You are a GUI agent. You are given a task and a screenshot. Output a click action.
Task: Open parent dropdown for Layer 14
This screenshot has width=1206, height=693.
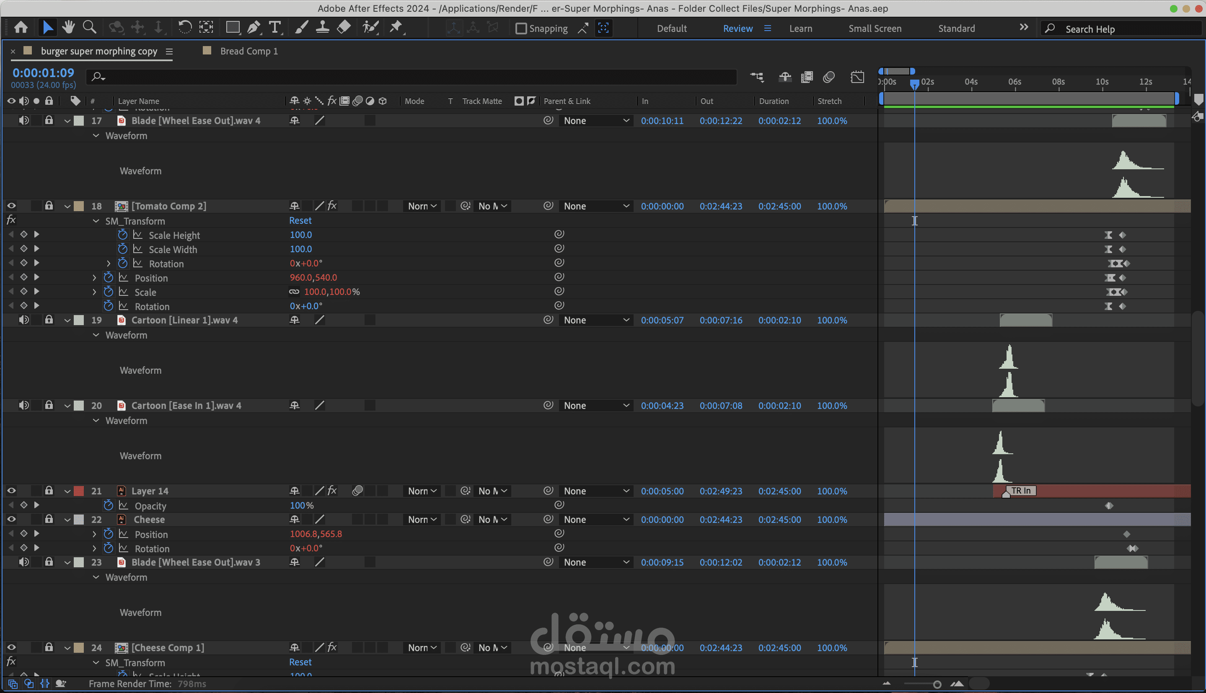tap(596, 491)
